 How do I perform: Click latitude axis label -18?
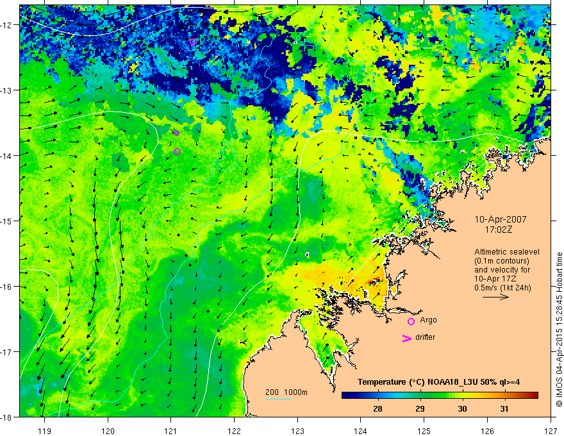coord(7,417)
